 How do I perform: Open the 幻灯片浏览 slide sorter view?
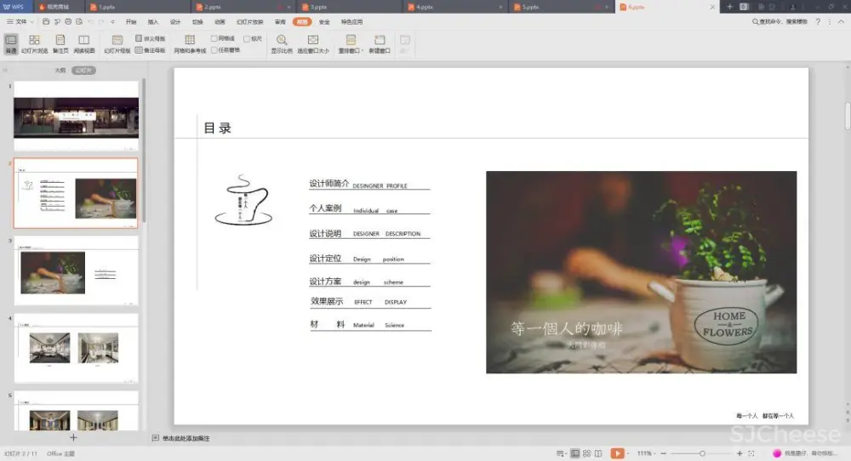[x=34, y=44]
